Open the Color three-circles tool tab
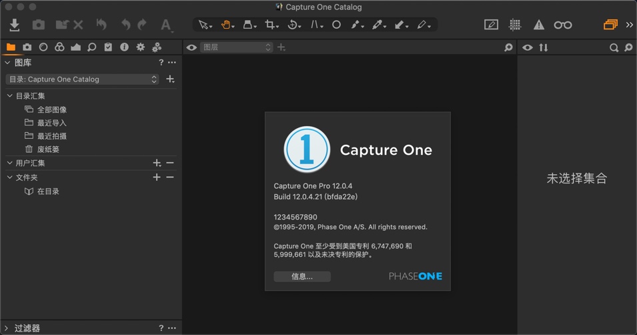637x335 pixels. [59, 47]
